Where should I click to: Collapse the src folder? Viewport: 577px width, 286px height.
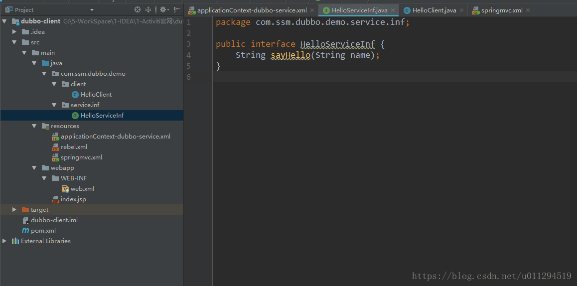(14, 42)
